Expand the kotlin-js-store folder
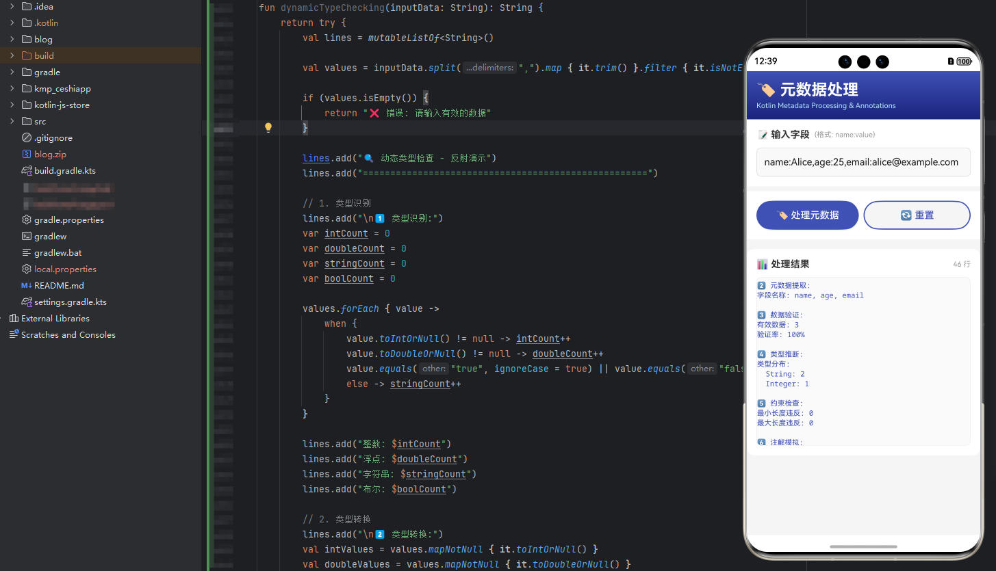The height and width of the screenshot is (571, 996). (12, 105)
